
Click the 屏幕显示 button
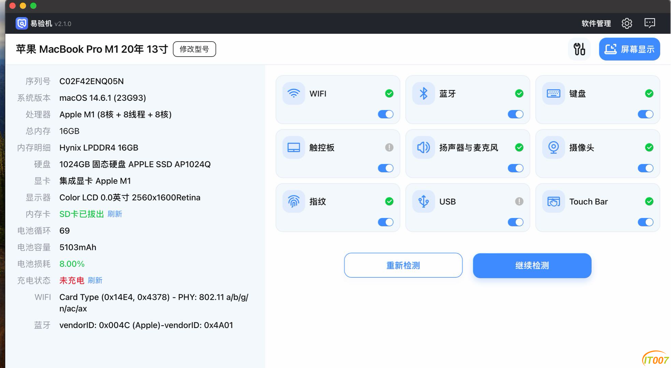(629, 49)
